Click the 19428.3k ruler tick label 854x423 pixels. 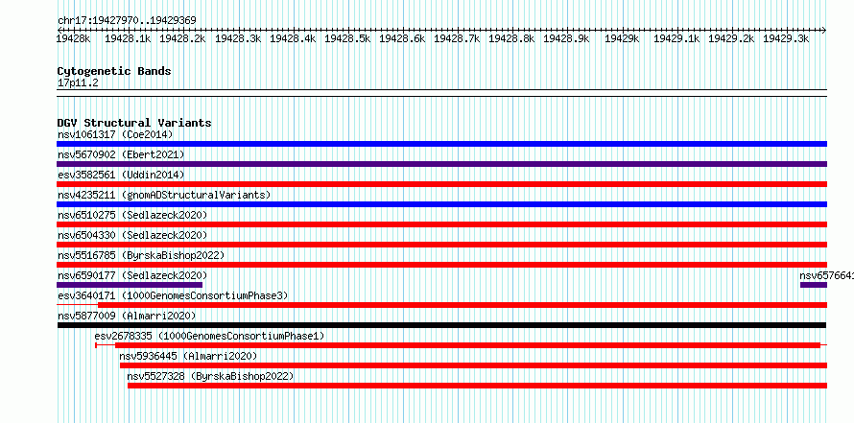click(x=238, y=38)
